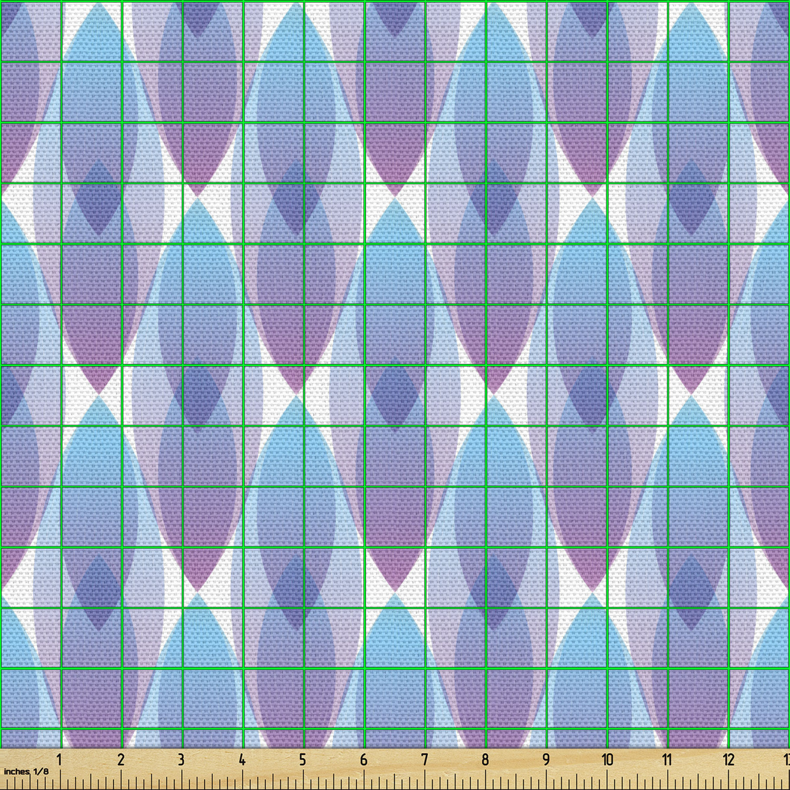Click the number 7 on the ruler

pos(424,759)
